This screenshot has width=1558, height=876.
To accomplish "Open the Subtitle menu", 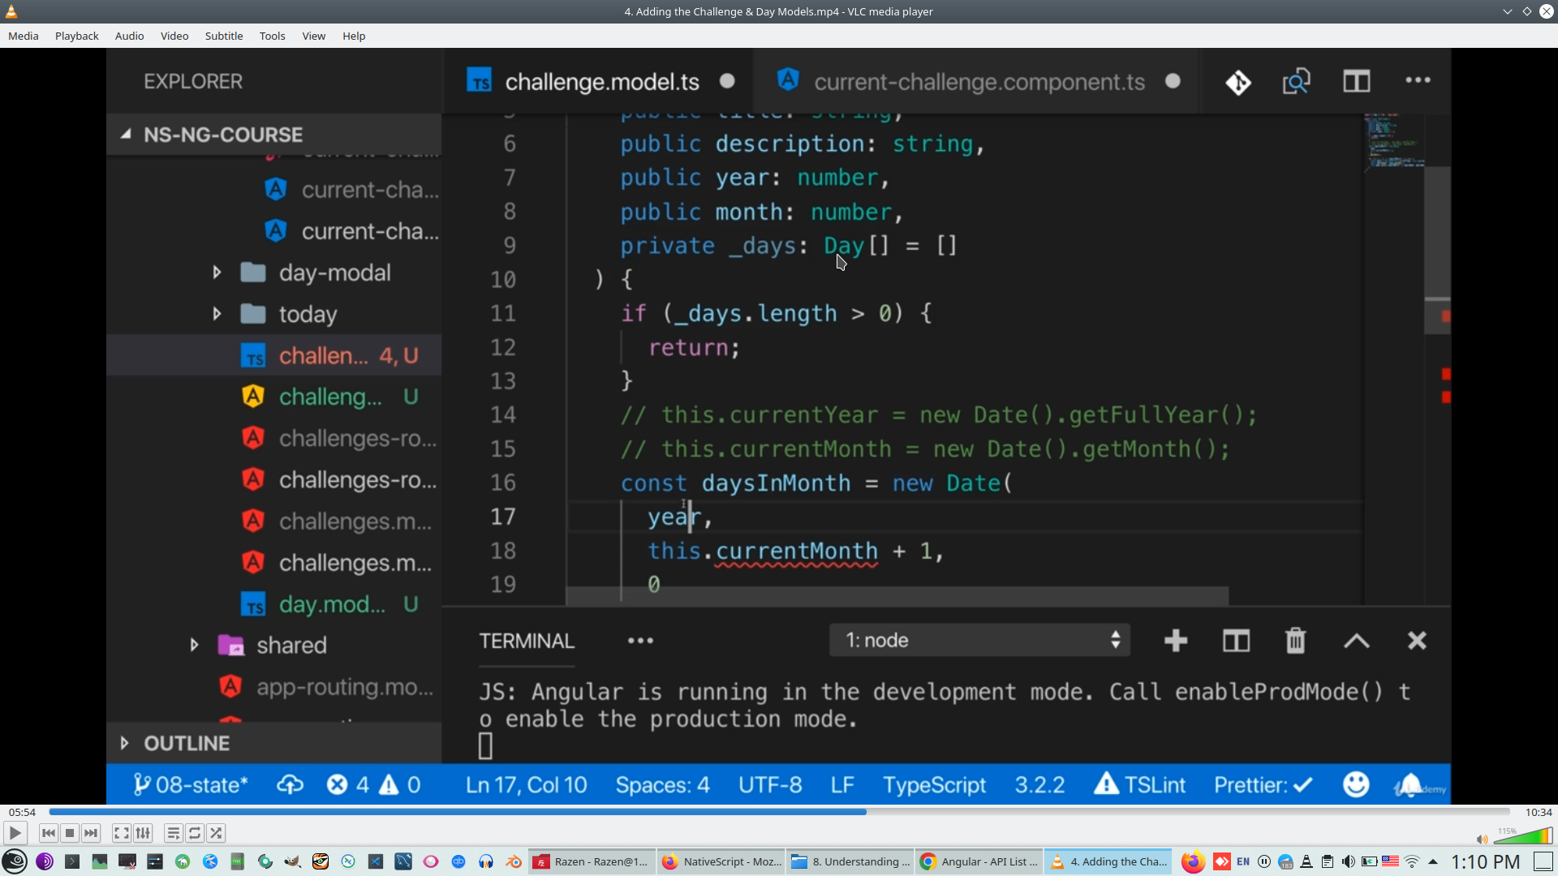I will point(223,36).
